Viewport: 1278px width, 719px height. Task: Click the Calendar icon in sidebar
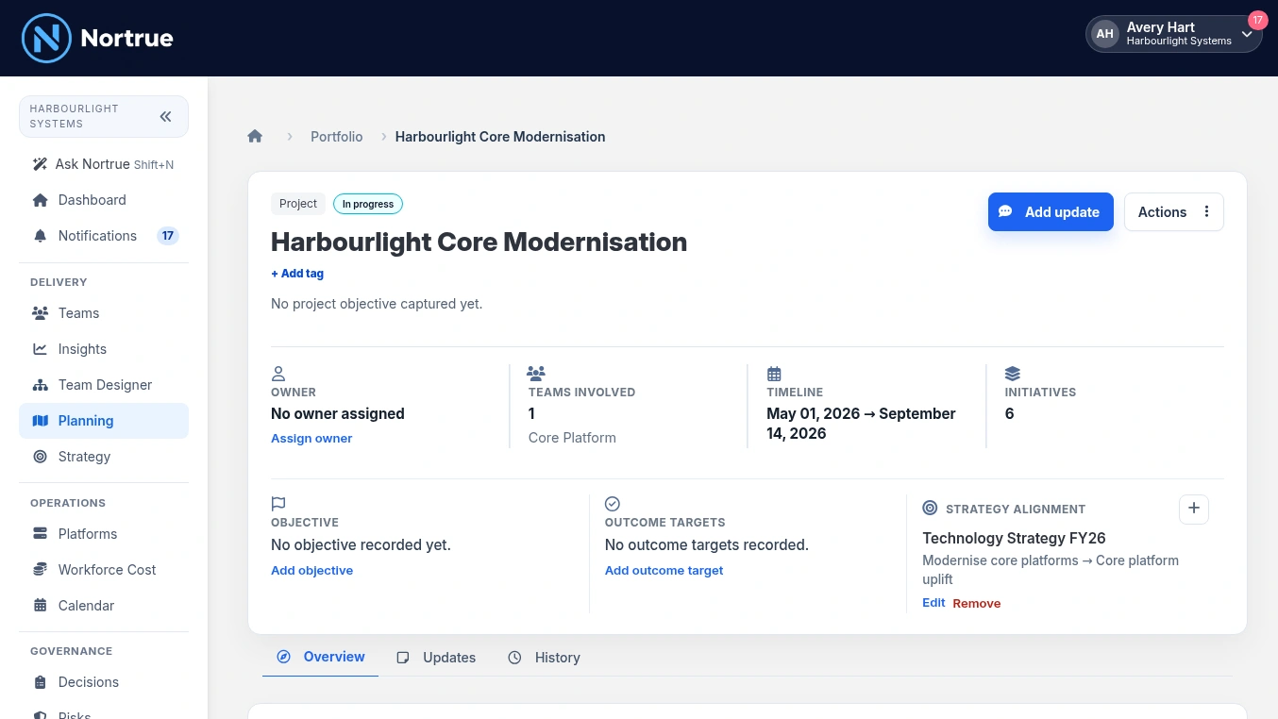click(x=40, y=606)
